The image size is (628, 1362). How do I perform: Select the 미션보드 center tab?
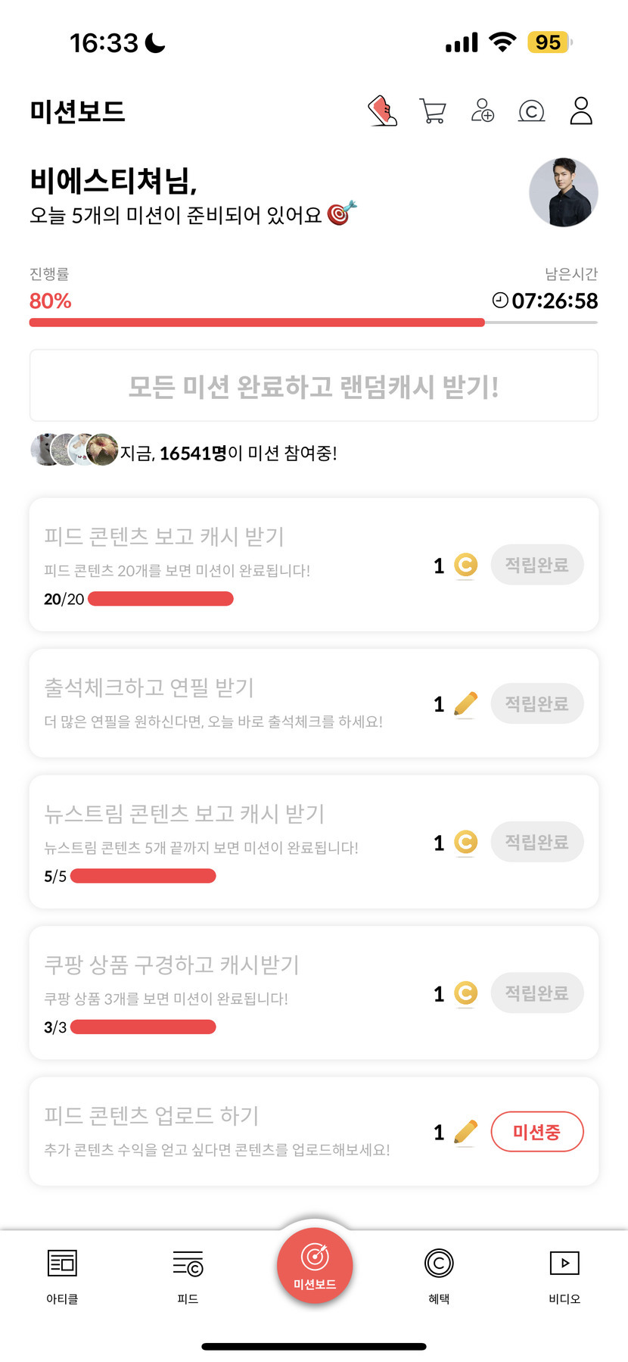pos(314,1266)
